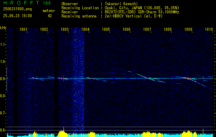216x137 pixels.
Task: Click the 0.6 frequency axis label
Action: pyautogui.click(x=2, y=130)
